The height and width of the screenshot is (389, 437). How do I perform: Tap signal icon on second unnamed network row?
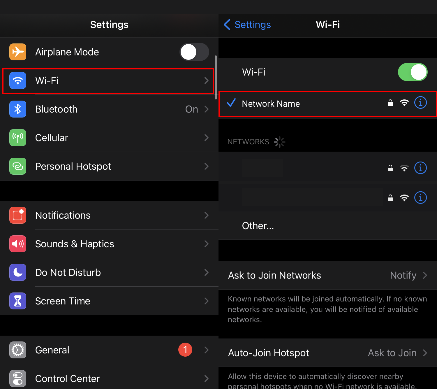coord(404,198)
